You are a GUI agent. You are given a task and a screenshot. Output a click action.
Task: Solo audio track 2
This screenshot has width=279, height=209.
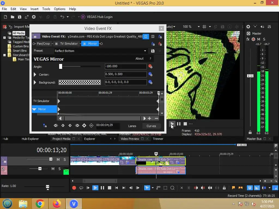[59, 169]
